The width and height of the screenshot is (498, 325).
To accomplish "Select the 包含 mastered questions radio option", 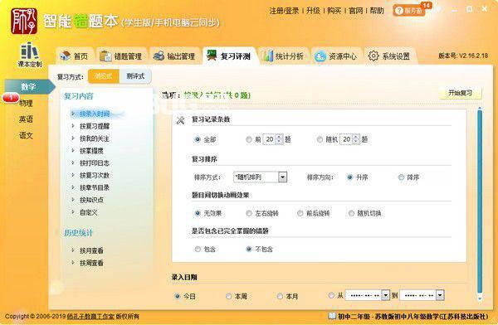I will (198, 250).
